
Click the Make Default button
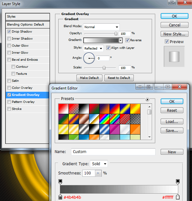tap(90, 78)
